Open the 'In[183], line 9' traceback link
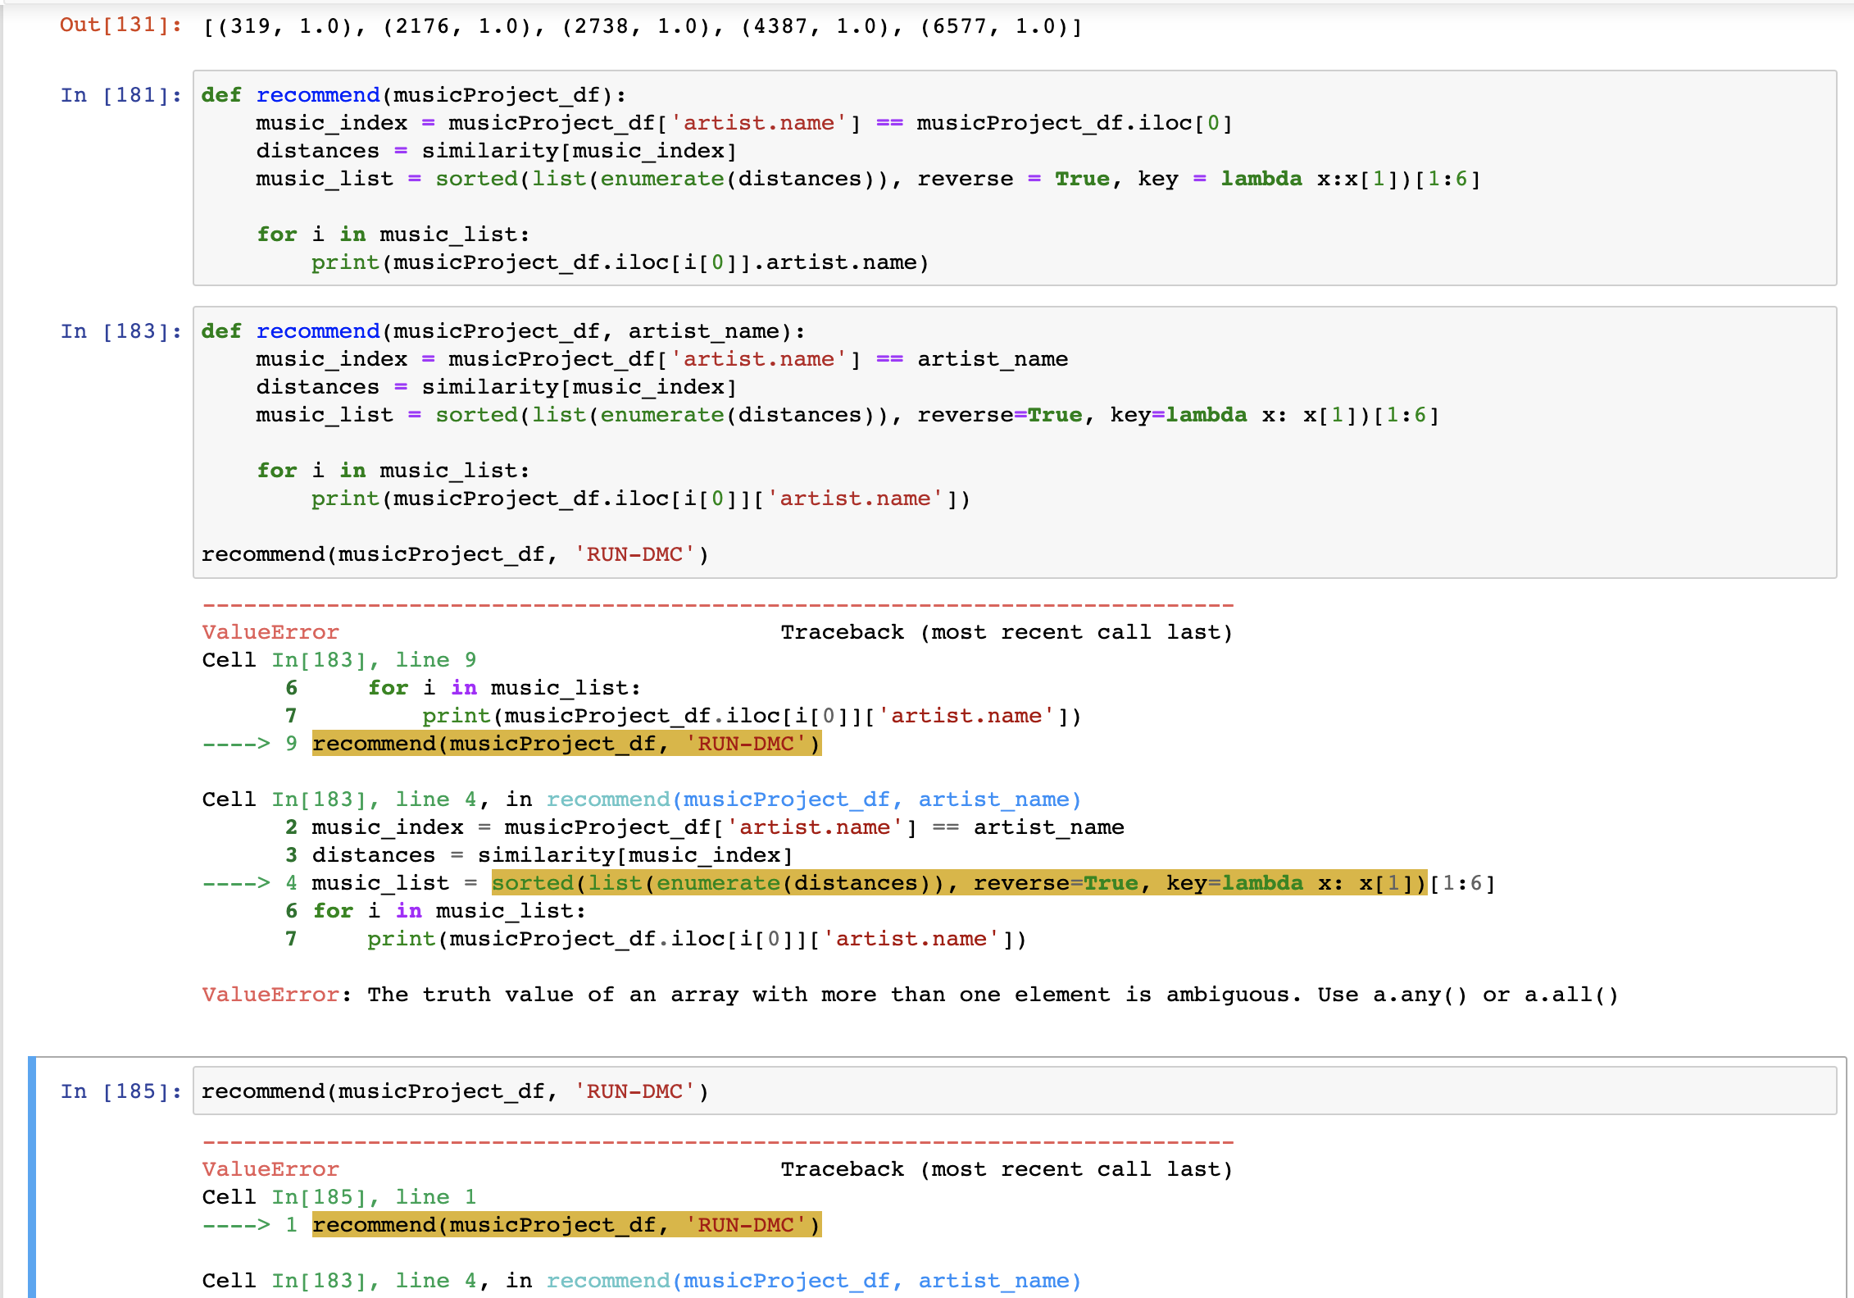Image resolution: width=1854 pixels, height=1298 pixels. pyautogui.click(x=374, y=660)
